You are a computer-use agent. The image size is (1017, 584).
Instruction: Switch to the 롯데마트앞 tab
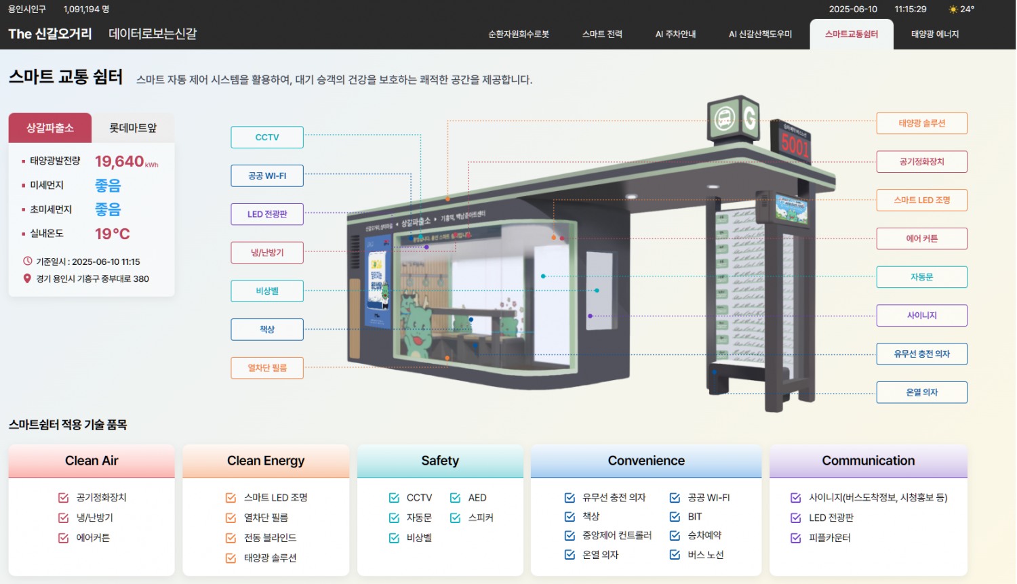coord(133,127)
